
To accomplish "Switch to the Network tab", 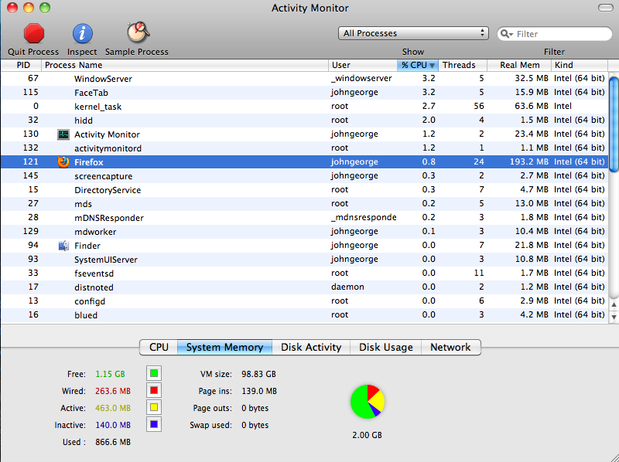I will [x=451, y=348].
